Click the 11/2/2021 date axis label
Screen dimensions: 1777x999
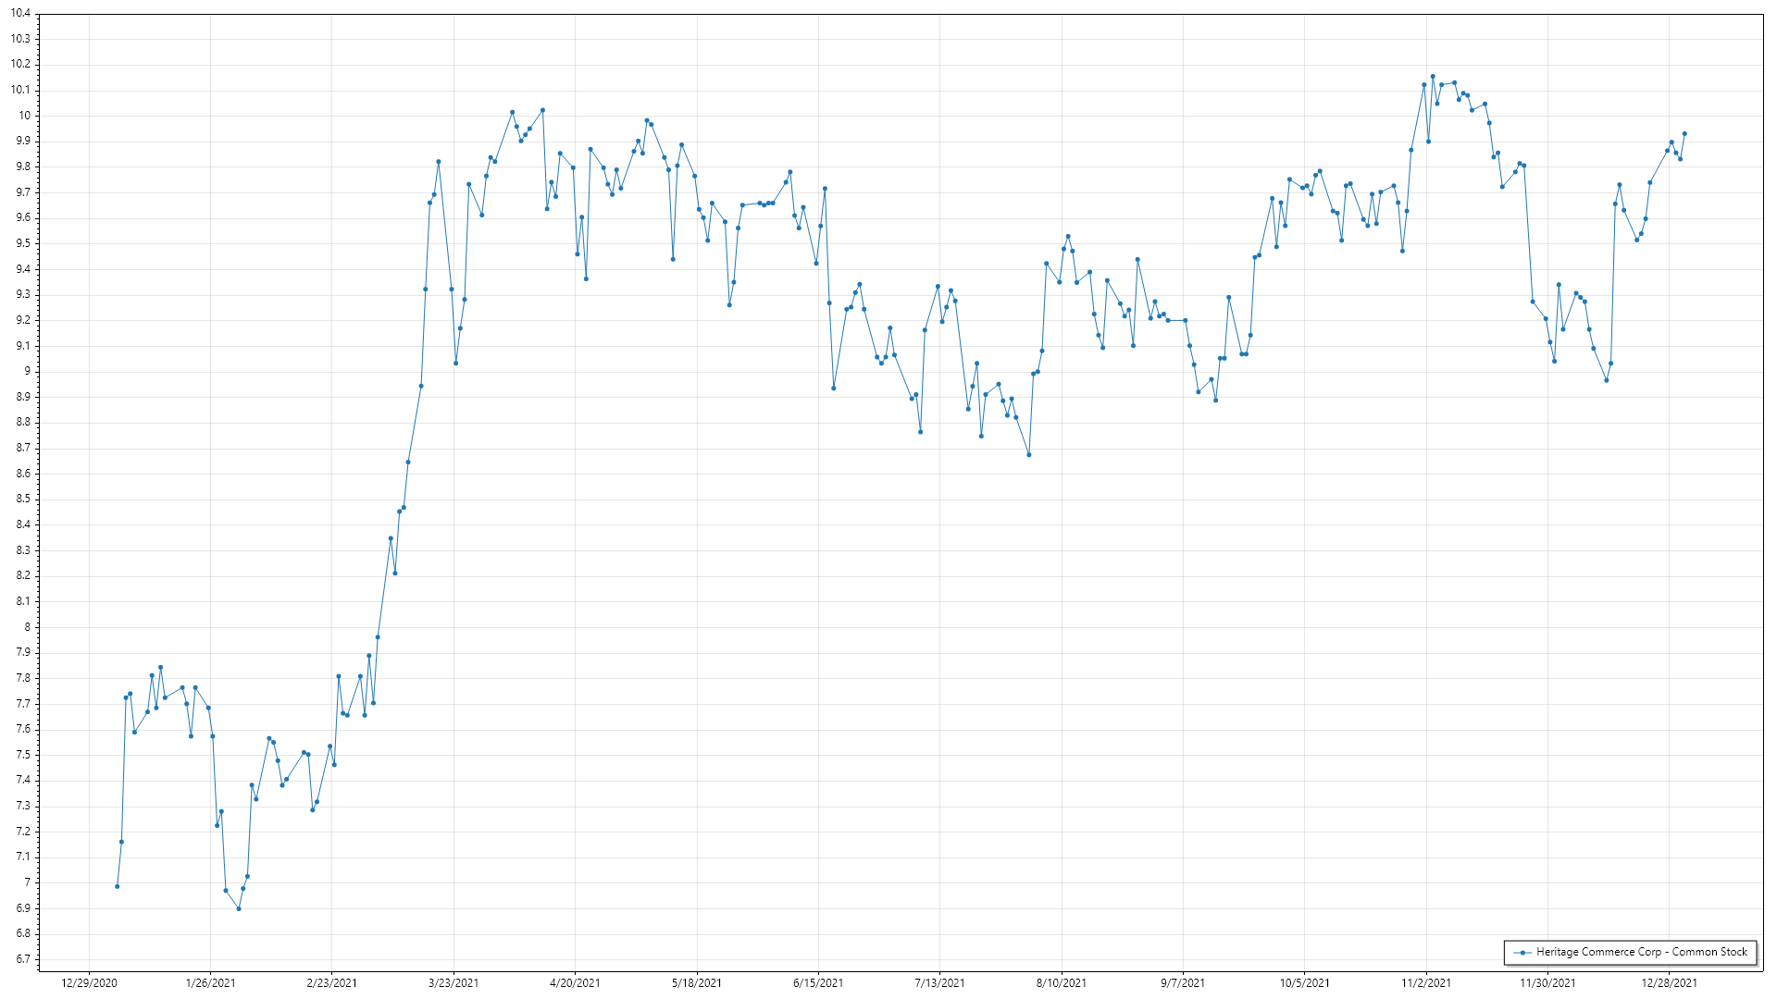click(1426, 982)
